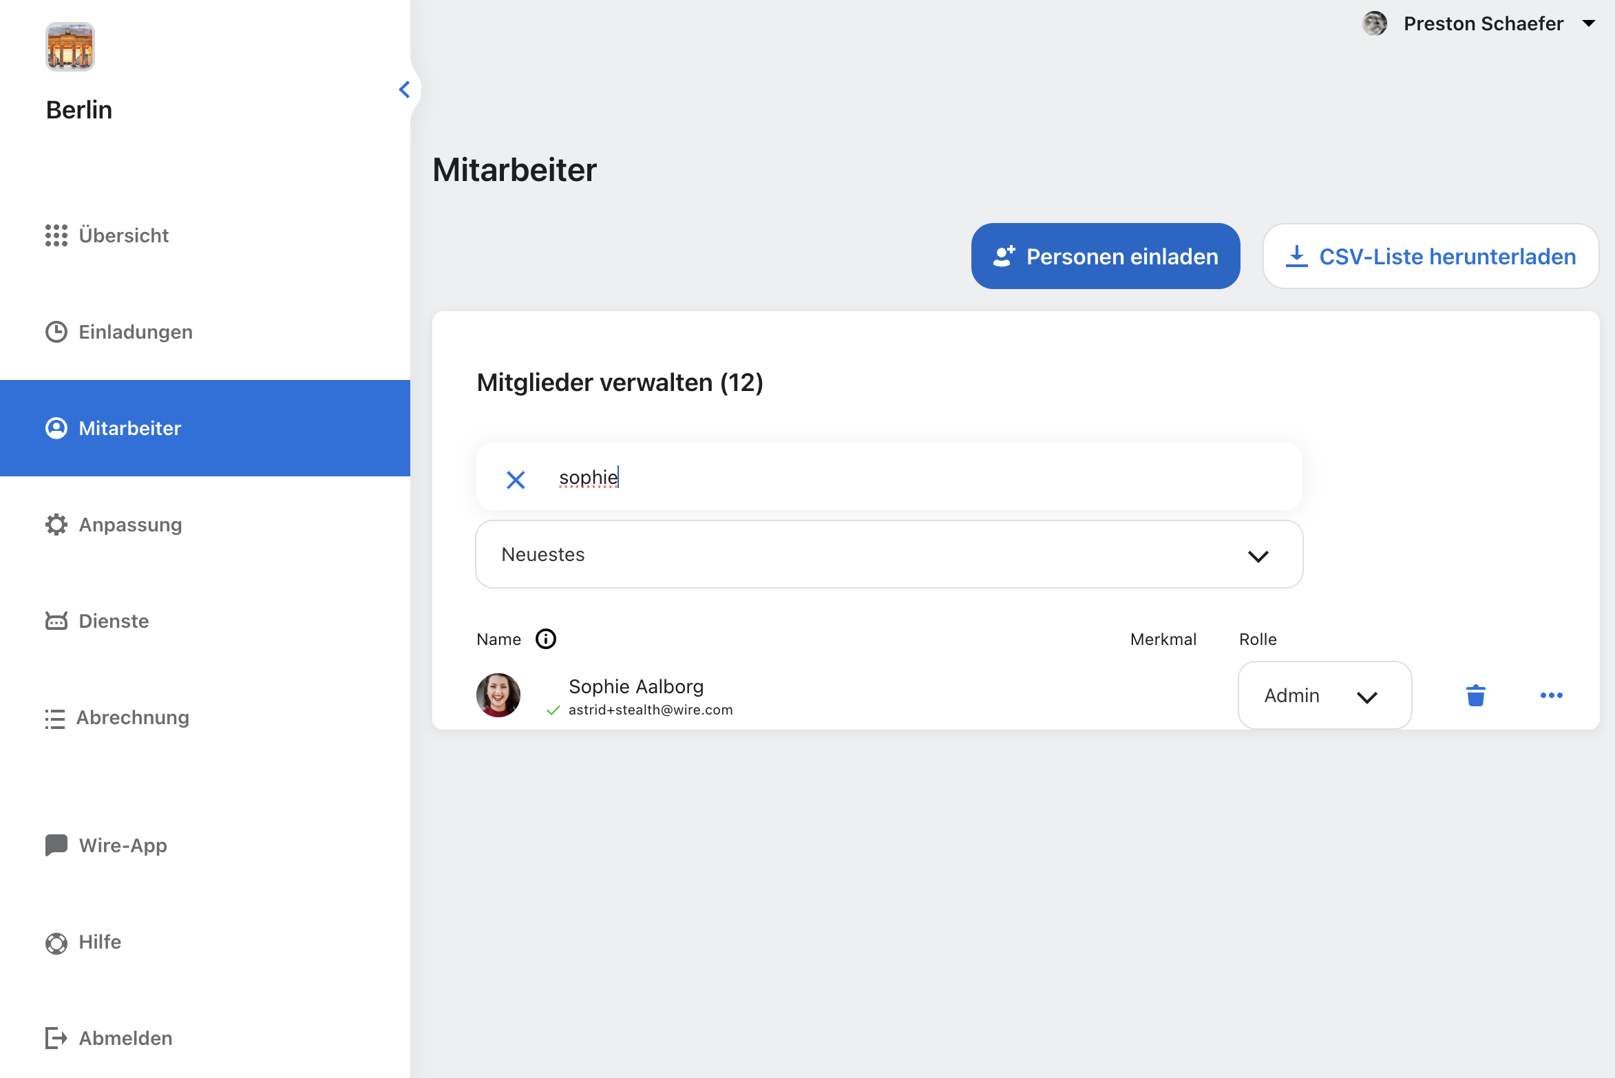Click the green verified checkmark icon

pyautogui.click(x=553, y=710)
